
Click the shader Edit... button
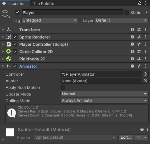pos(126,137)
